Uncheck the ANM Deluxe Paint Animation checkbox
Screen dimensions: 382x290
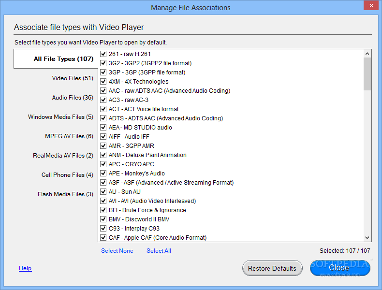pyautogui.click(x=103, y=155)
